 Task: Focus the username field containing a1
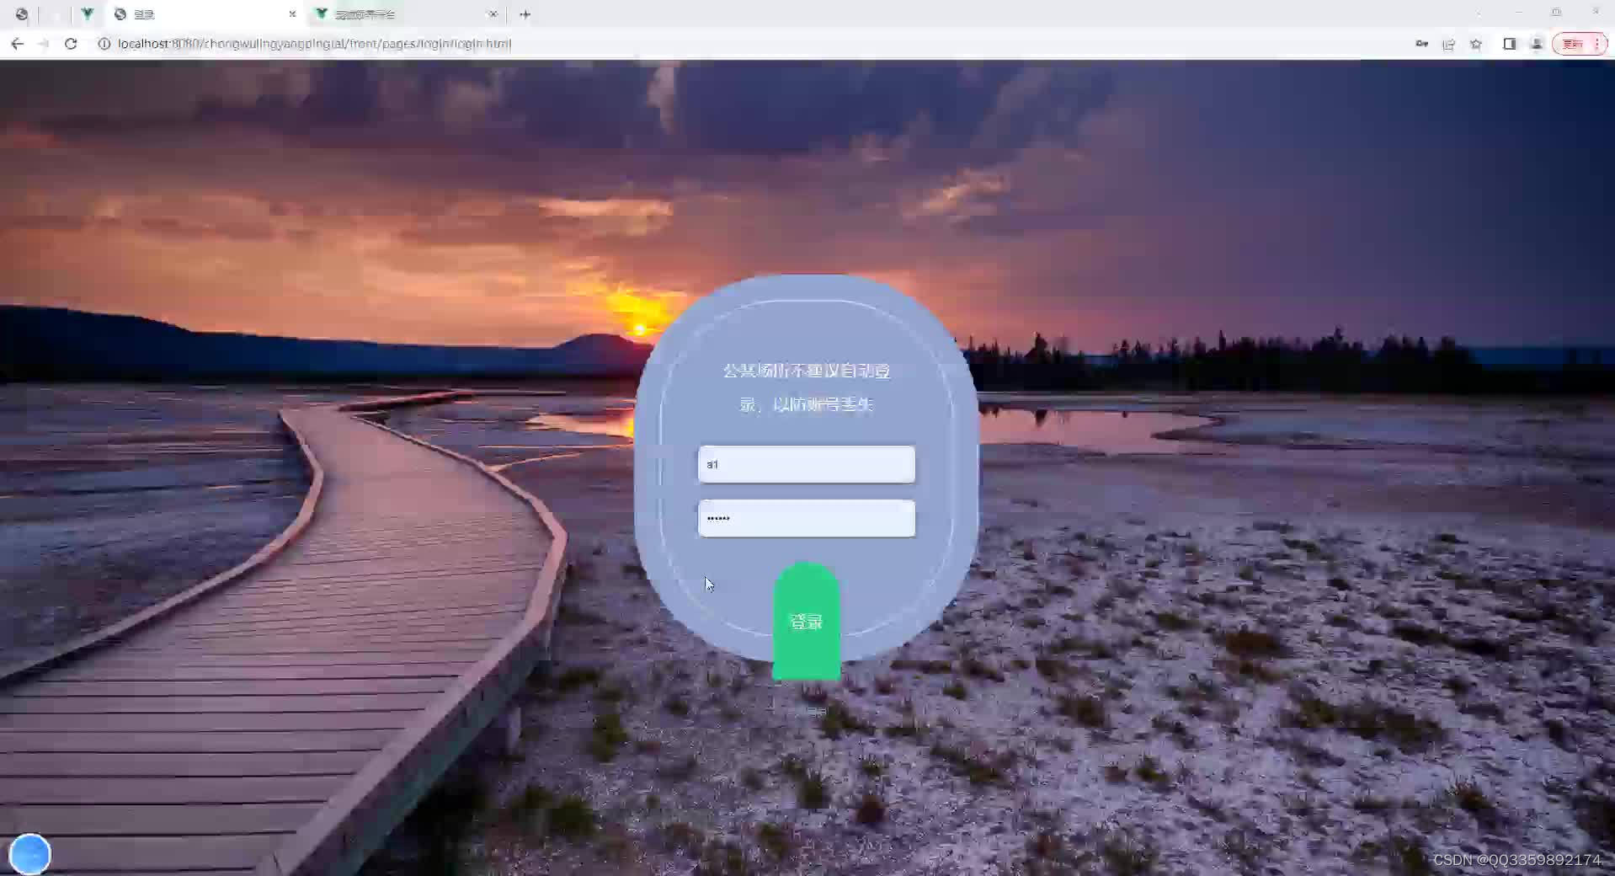pos(806,464)
